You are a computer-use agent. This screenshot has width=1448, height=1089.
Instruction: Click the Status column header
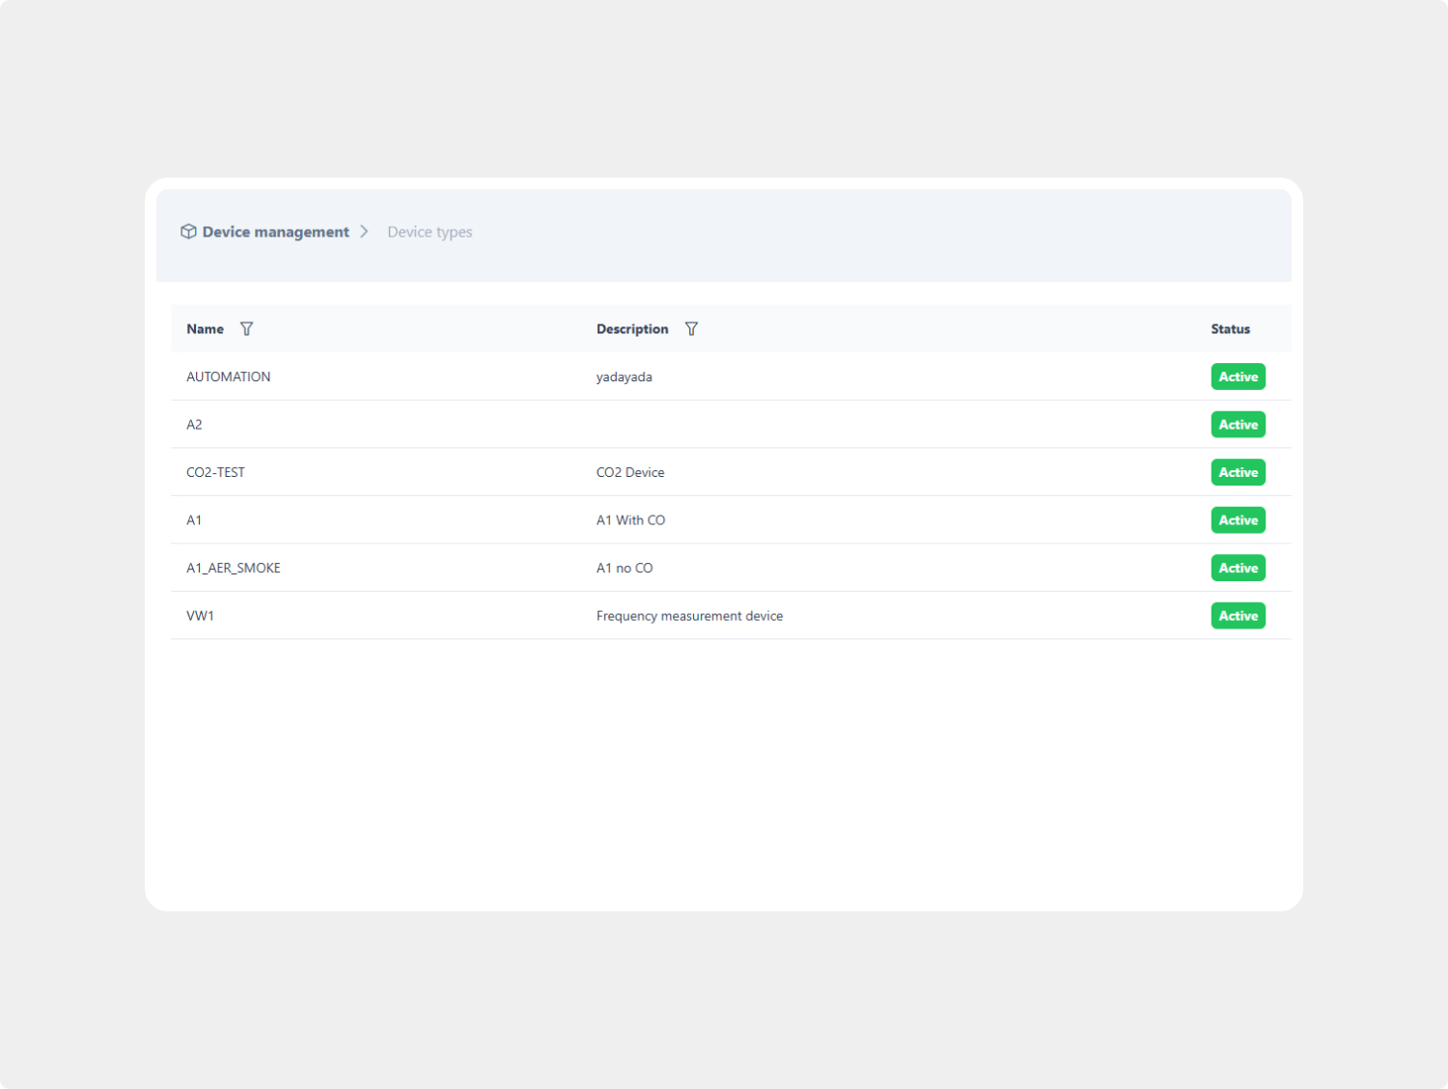1230,329
